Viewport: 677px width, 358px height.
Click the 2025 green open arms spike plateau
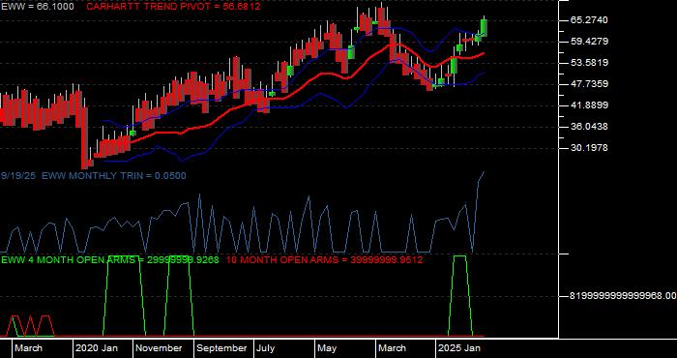click(x=459, y=256)
